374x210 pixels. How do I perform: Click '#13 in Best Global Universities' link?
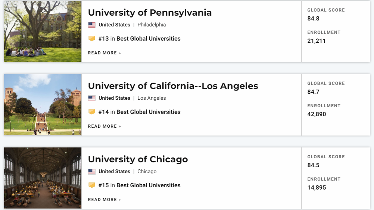point(139,38)
